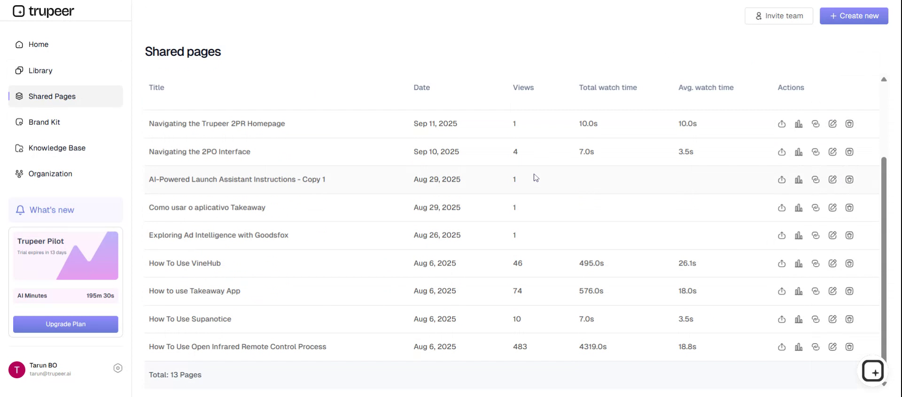This screenshot has width=902, height=397.
Task: Click the AI Minutes 195m 30s value
Action: [100, 296]
